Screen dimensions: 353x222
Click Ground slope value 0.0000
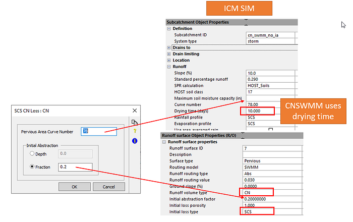tap(272, 186)
